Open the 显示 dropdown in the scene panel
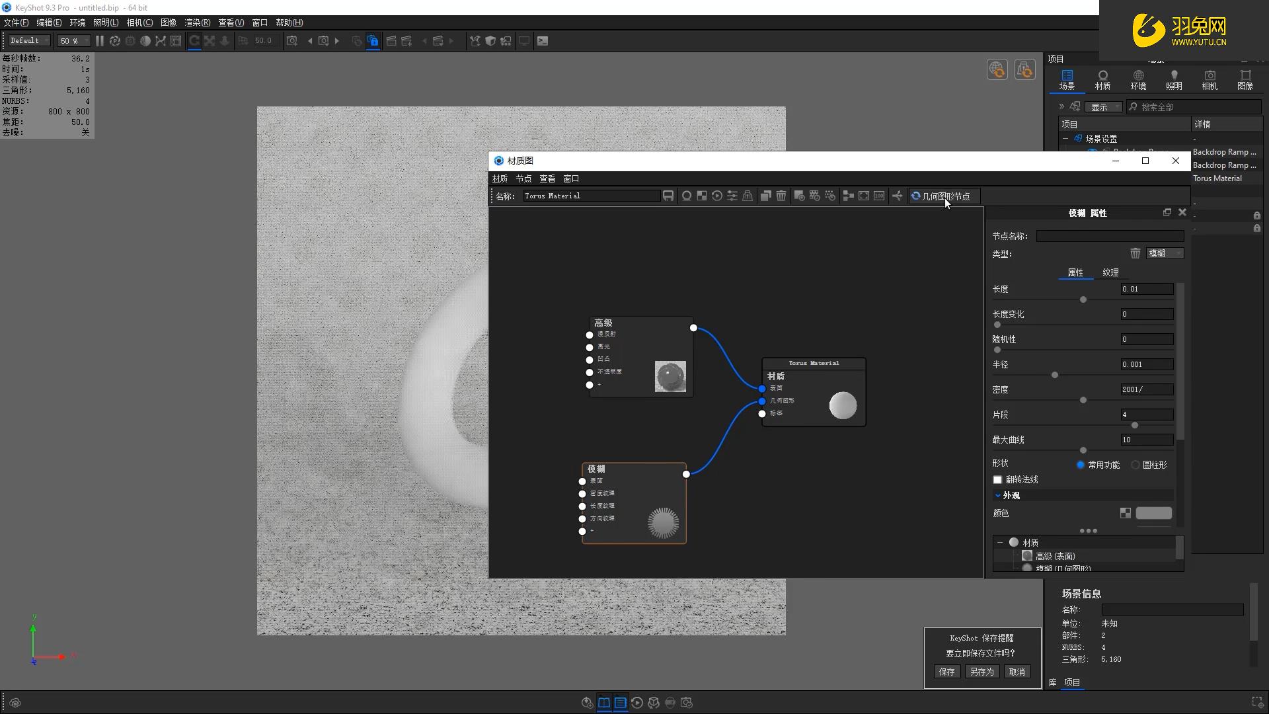Viewport: 1269px width, 714px height. (x=1103, y=107)
